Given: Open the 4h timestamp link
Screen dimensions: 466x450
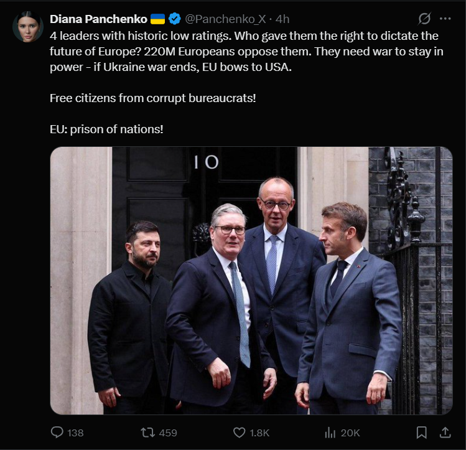Looking at the screenshot, I should (282, 19).
